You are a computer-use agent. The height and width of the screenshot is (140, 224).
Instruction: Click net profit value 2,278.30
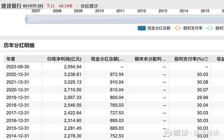[73, 136]
